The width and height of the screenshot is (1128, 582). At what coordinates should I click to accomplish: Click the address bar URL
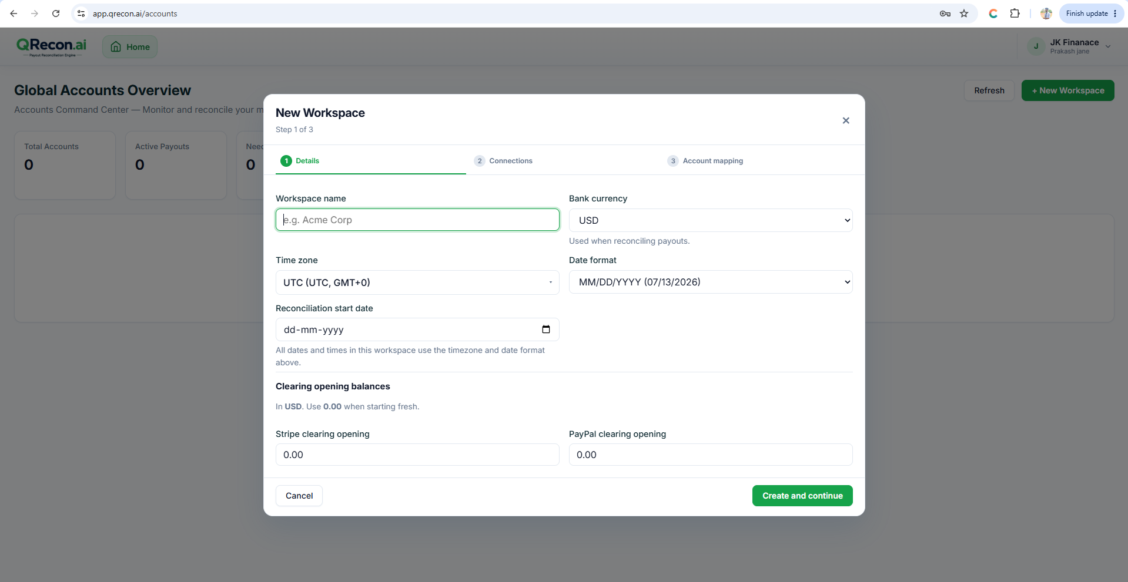click(x=135, y=14)
